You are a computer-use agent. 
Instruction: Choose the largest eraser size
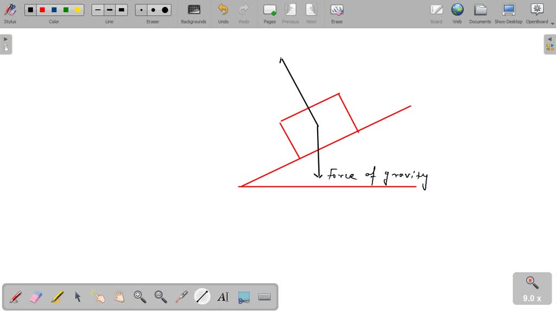point(164,9)
